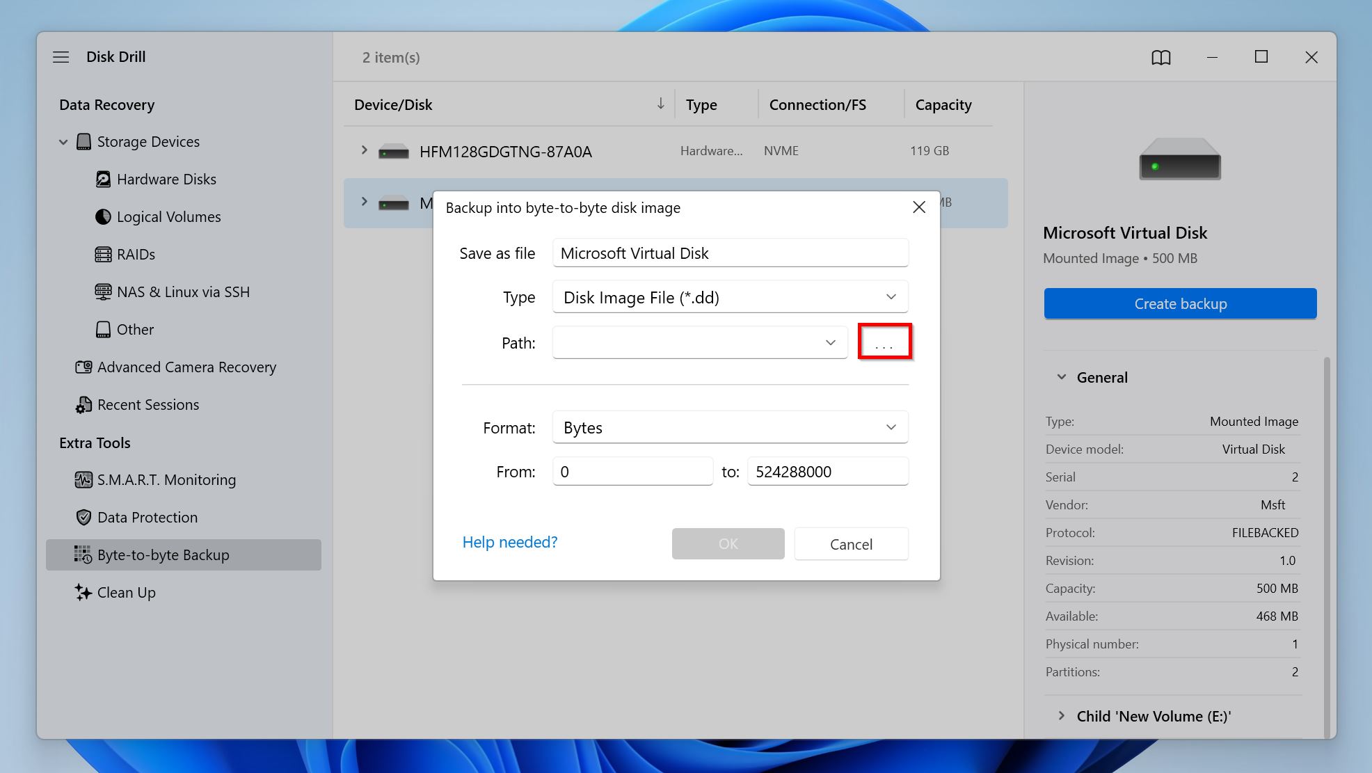The width and height of the screenshot is (1372, 773).
Task: Select the Hardware Disks icon
Action: click(103, 179)
